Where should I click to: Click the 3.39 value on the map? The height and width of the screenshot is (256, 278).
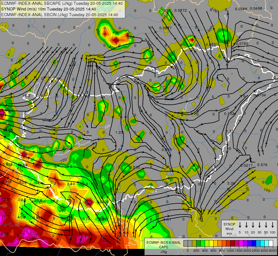coord(231,183)
